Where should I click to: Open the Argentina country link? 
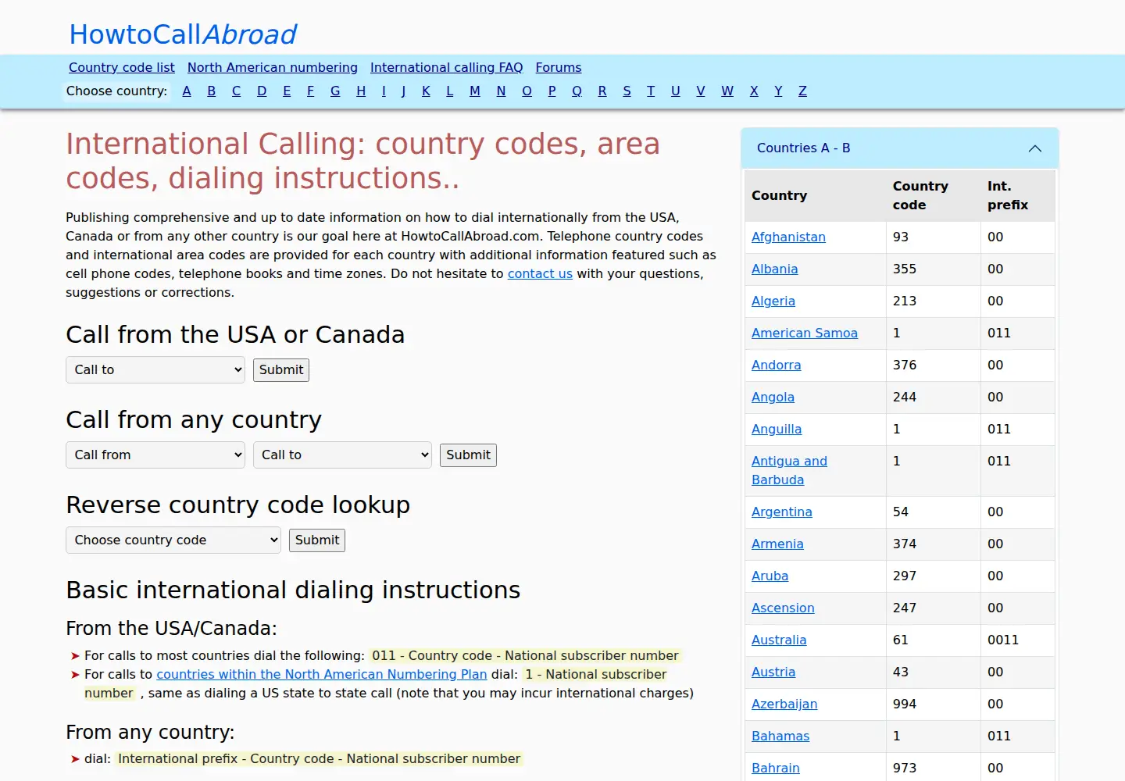point(782,512)
